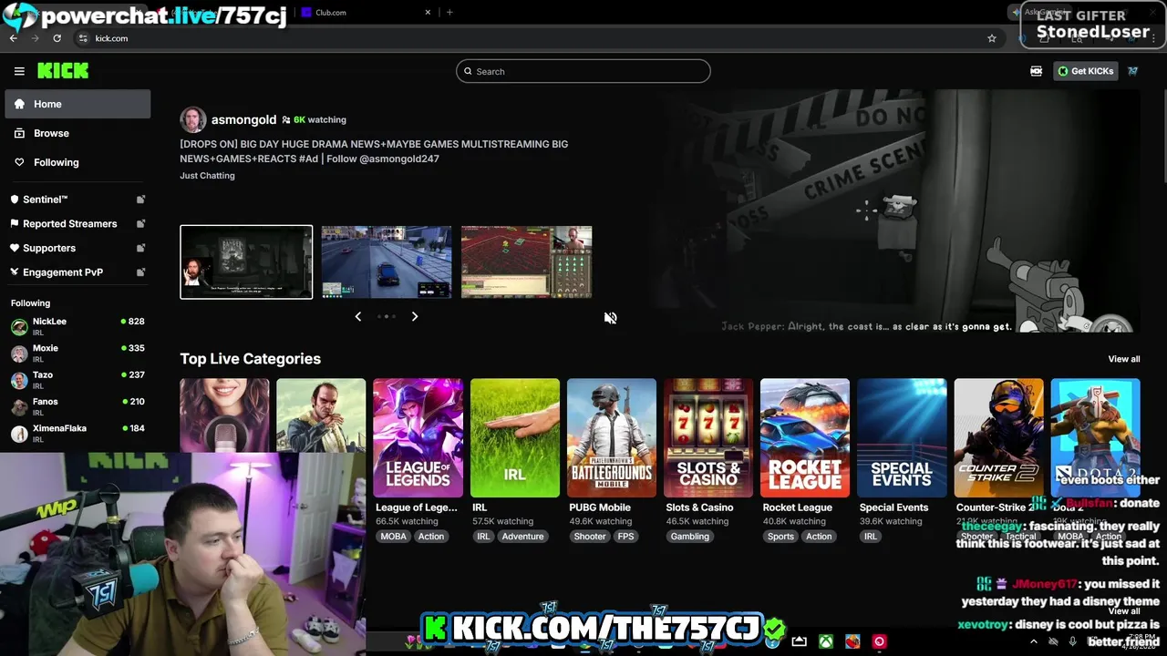Viewport: 1167px width, 656px height.
Task: Open Rocket League category card
Action: [x=805, y=438]
